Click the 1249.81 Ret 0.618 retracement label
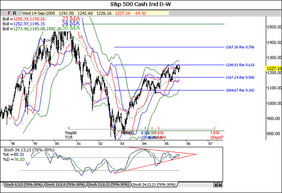 pyautogui.click(x=240, y=65)
